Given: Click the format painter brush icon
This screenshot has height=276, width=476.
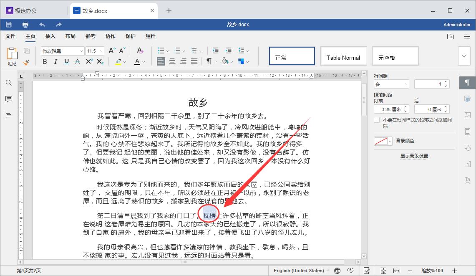Looking at the screenshot, I should tap(26, 62).
